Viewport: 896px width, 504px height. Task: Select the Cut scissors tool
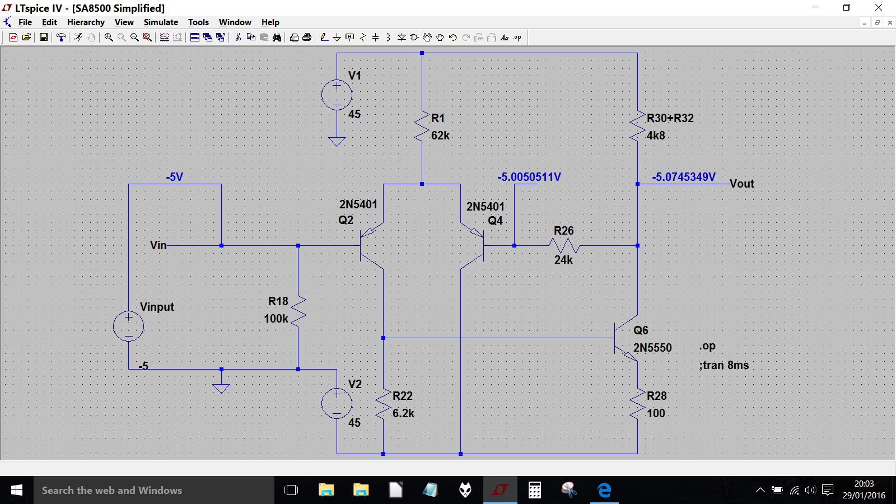238,38
